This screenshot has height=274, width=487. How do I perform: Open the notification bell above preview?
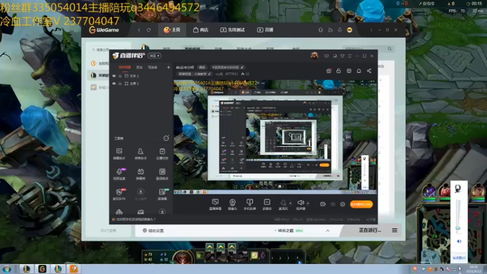coord(359,71)
